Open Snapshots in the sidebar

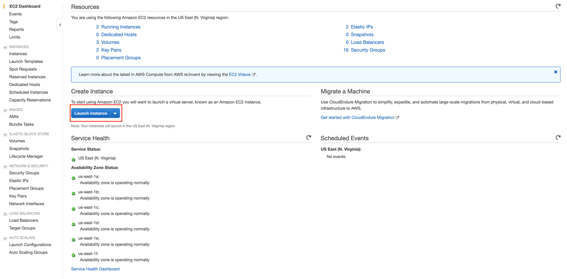coord(19,149)
